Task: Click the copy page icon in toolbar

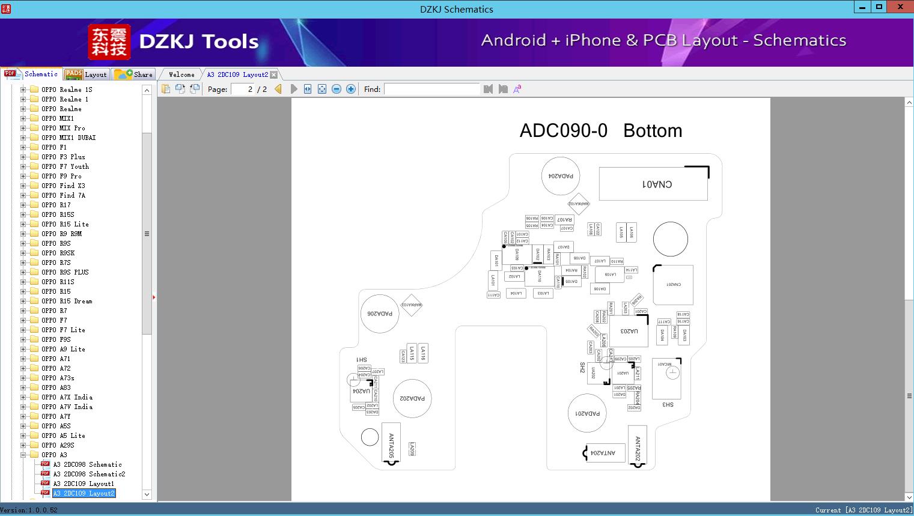Action: [166, 89]
